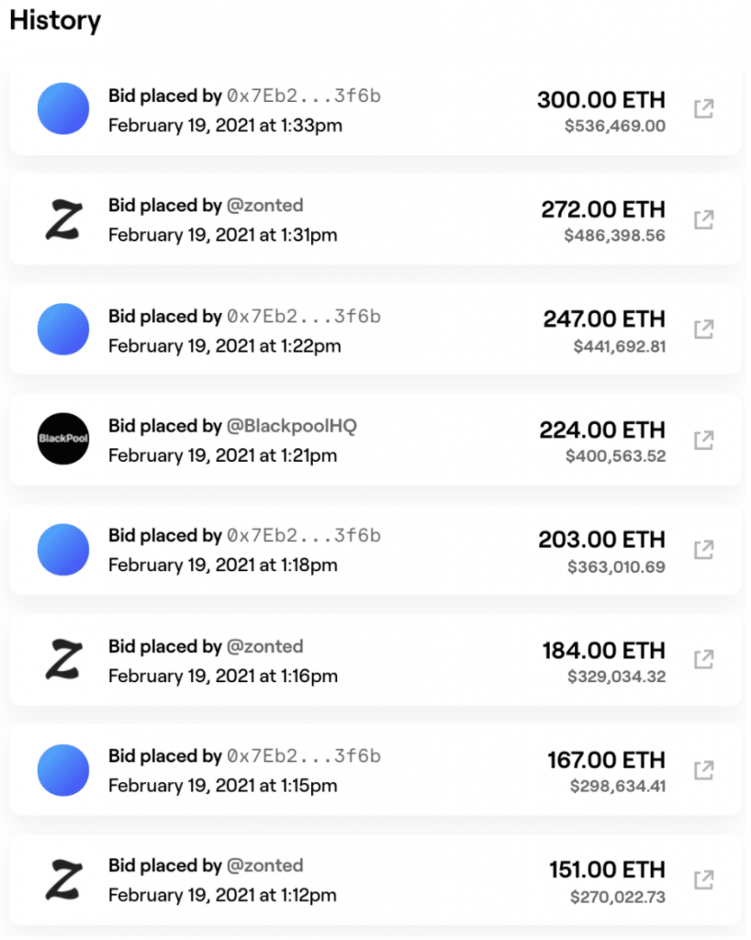Open @zonted profile on 1:31pm bid
751x940 pixels.
(265, 206)
